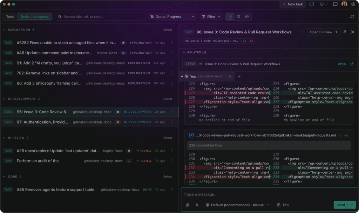Click the Send button
The width and height of the screenshot is (359, 213).
[x=340, y=205]
